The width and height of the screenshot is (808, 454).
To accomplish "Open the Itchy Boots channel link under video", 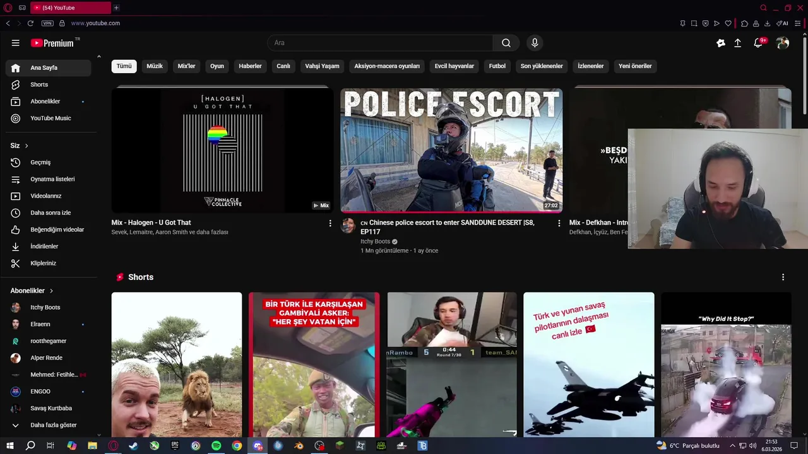I will (x=375, y=242).
